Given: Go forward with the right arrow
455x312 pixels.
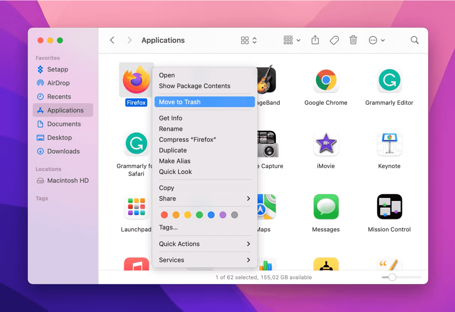Looking at the screenshot, I should click(129, 40).
